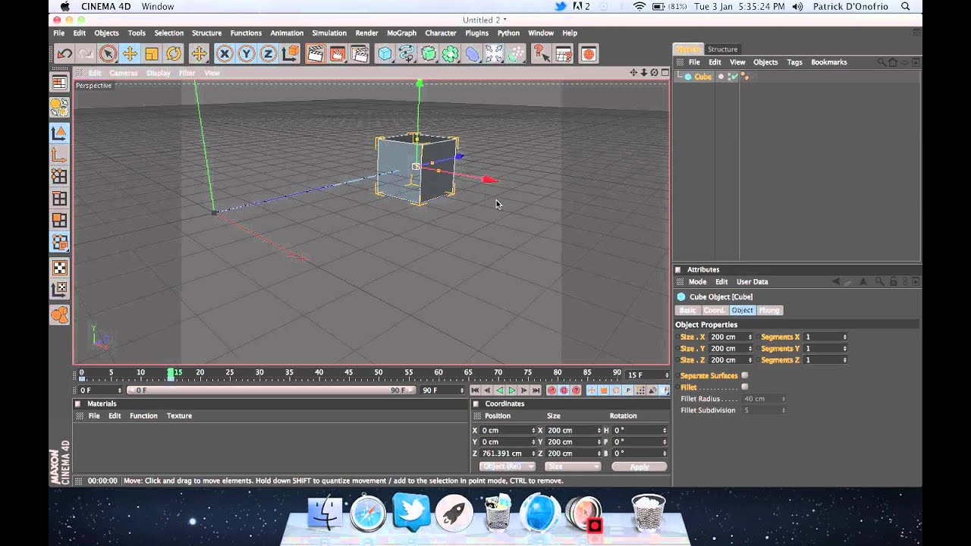Click the Apply button in Coordinates
The width and height of the screenshot is (971, 546).
639,467
